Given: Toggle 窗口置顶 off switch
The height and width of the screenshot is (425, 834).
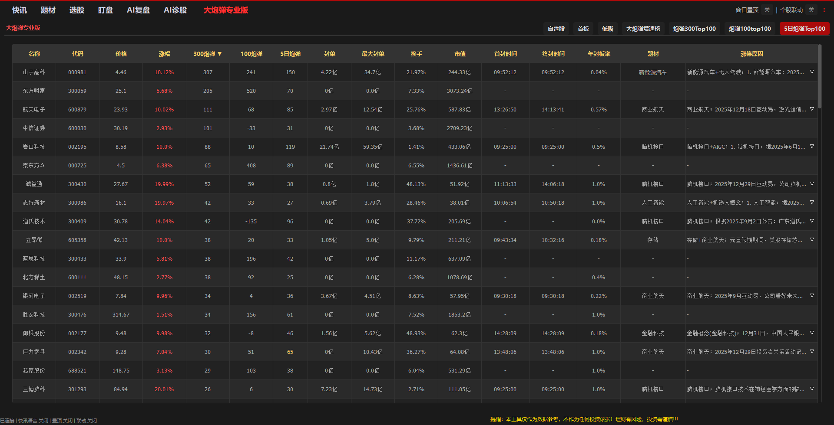Looking at the screenshot, I should click(767, 10).
